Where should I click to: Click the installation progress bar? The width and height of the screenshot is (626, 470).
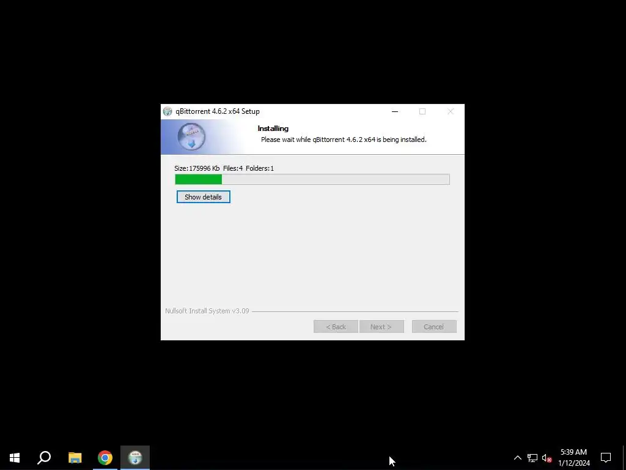pos(312,179)
